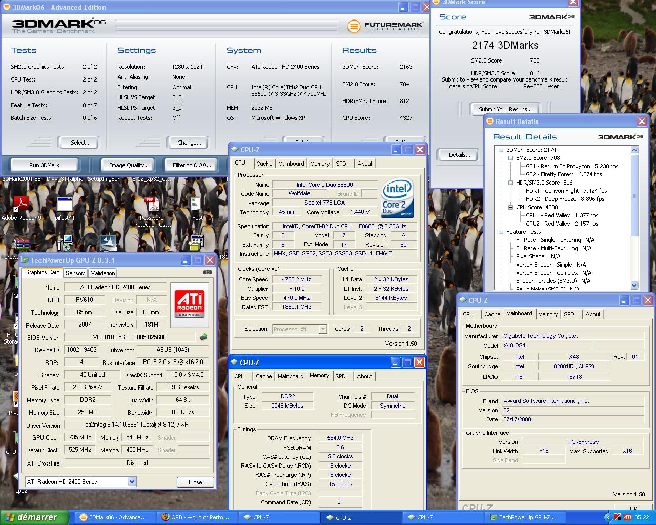Viewport: 656px width, 525px height.
Task: Open the computer-and-CD setup desktop icon
Action: tap(65, 243)
